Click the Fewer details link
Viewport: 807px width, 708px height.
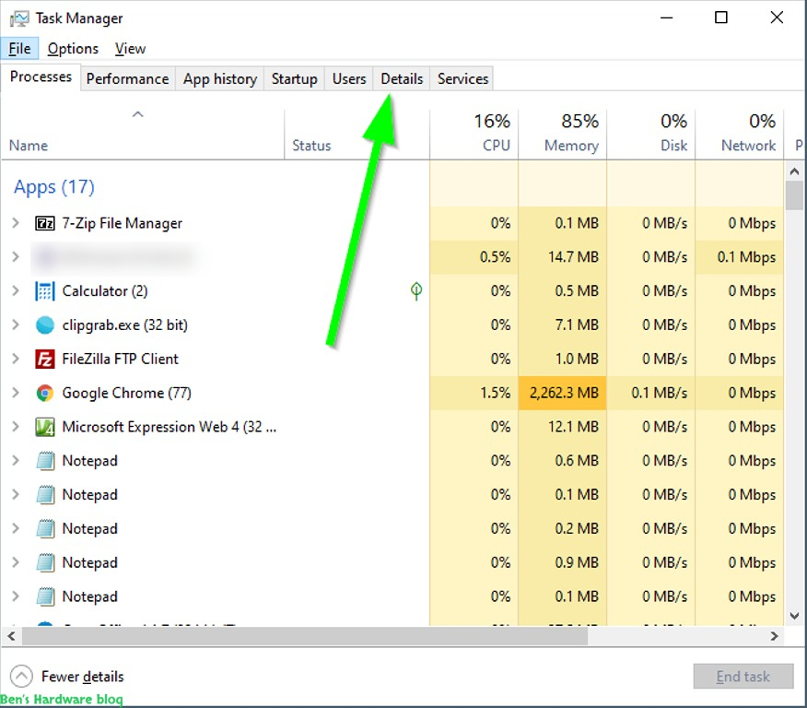(82, 676)
